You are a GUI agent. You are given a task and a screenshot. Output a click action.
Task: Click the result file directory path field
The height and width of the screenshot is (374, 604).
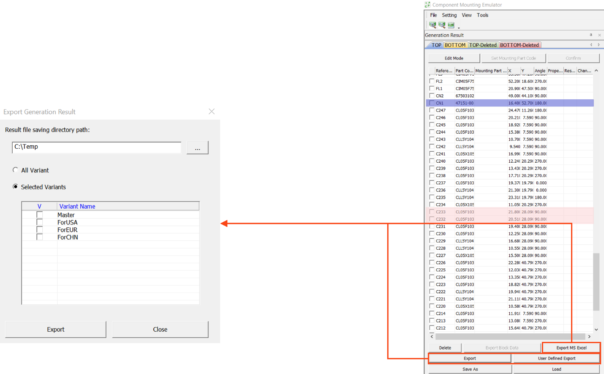[x=96, y=147]
